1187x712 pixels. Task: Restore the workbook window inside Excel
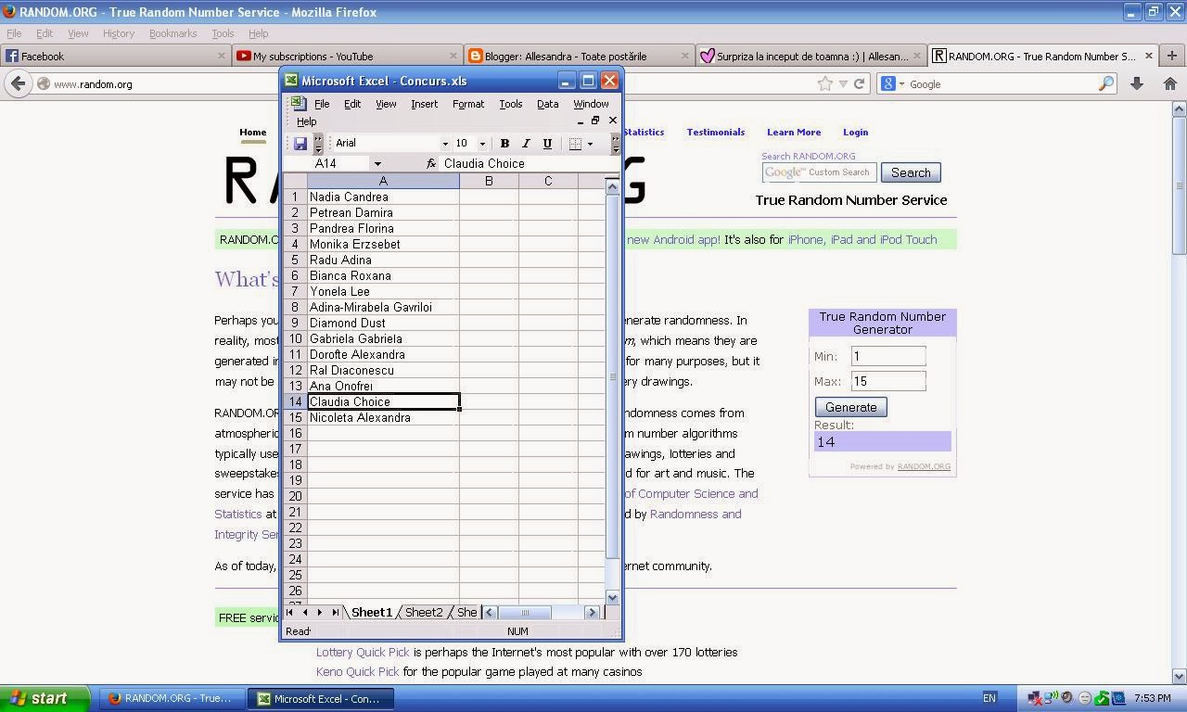[x=595, y=121]
